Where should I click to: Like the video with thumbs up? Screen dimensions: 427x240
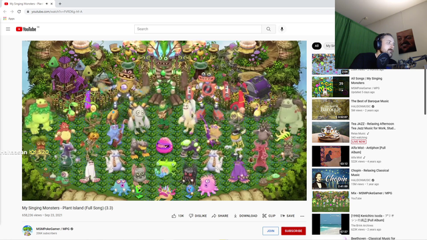177,216
